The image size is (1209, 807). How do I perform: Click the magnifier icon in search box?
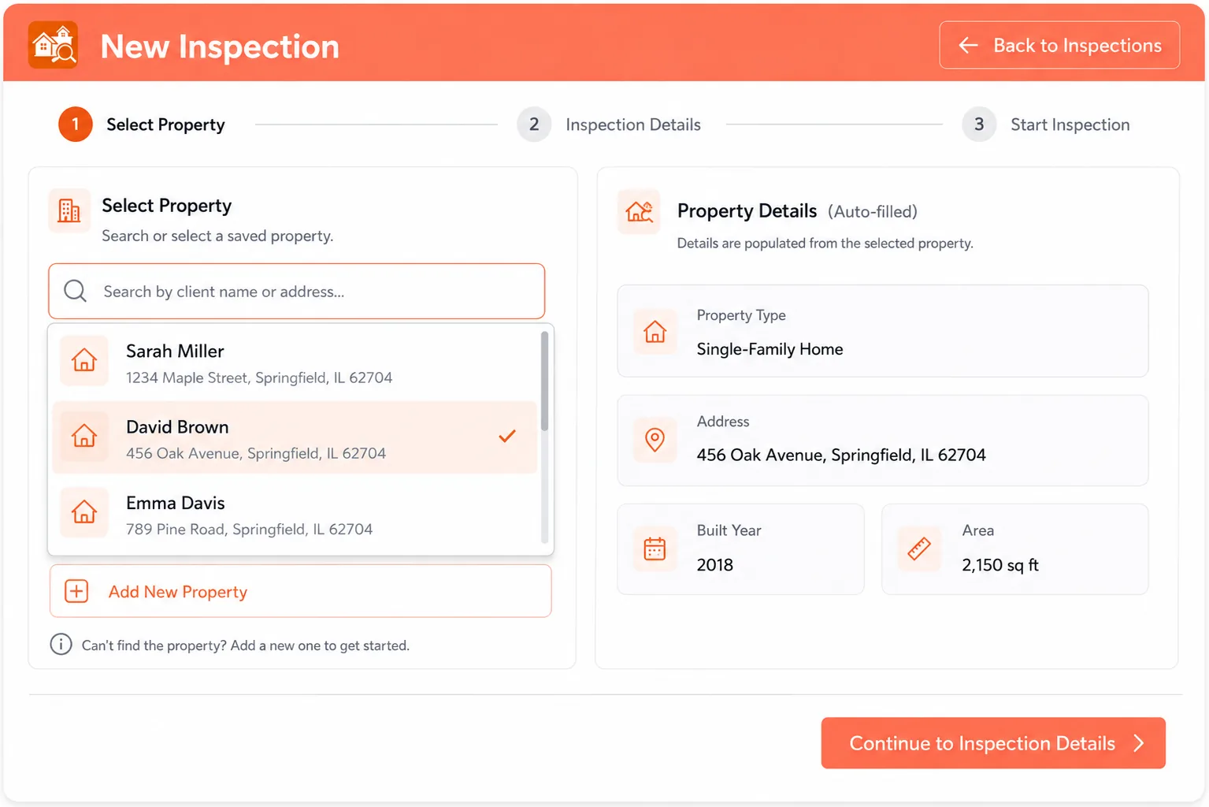(75, 291)
